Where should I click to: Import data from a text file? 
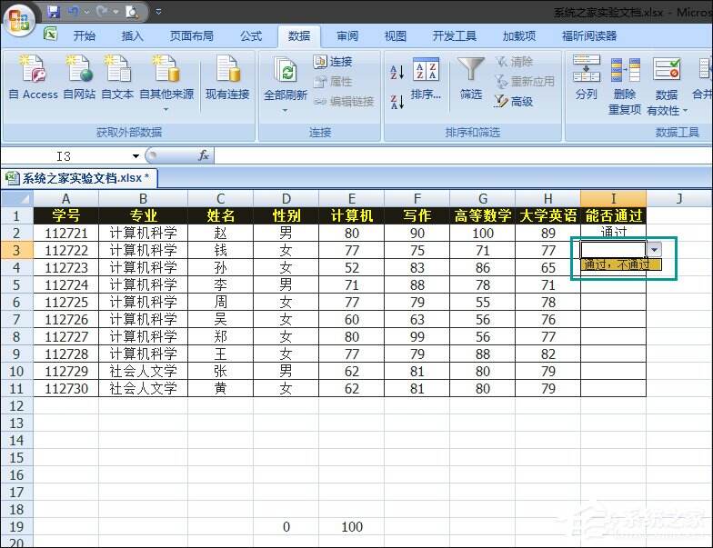point(117,77)
